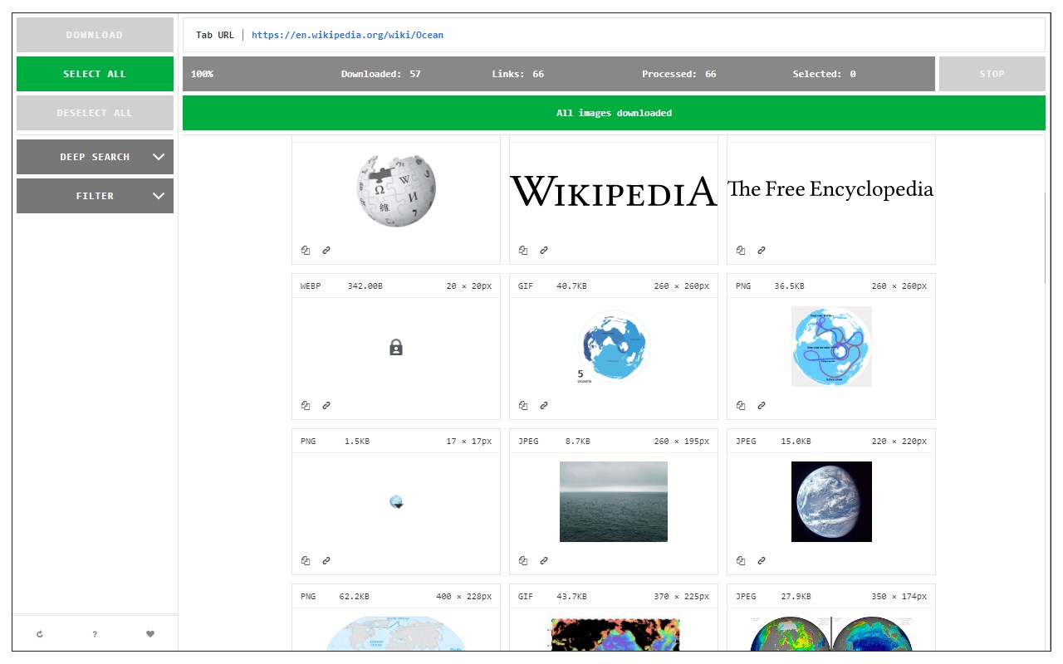Select the gray ocean horizon photo thumbnail

[614, 501]
